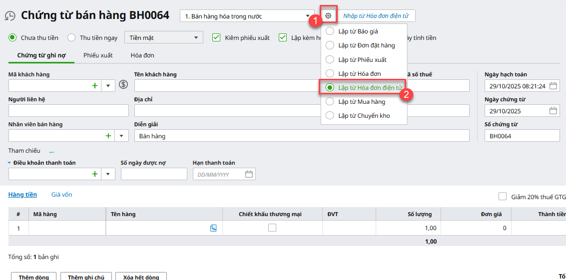The width and height of the screenshot is (566, 280).
Task: Open calendar icon for Ngày chứng từ
Action: coord(553,111)
